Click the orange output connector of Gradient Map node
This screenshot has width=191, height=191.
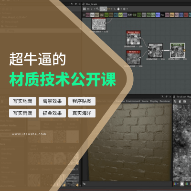[x=184, y=51]
